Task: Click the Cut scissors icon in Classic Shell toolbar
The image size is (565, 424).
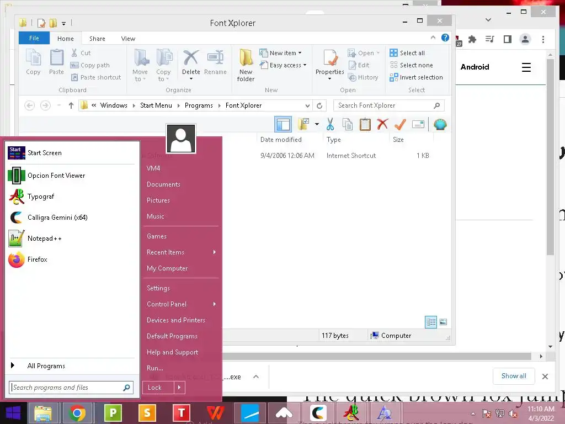Action: click(330, 124)
